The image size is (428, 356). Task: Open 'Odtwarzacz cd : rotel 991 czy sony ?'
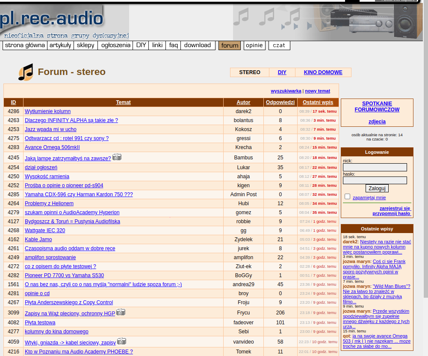tap(67, 138)
